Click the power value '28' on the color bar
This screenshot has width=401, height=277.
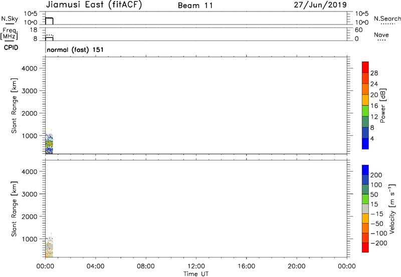point(374,73)
